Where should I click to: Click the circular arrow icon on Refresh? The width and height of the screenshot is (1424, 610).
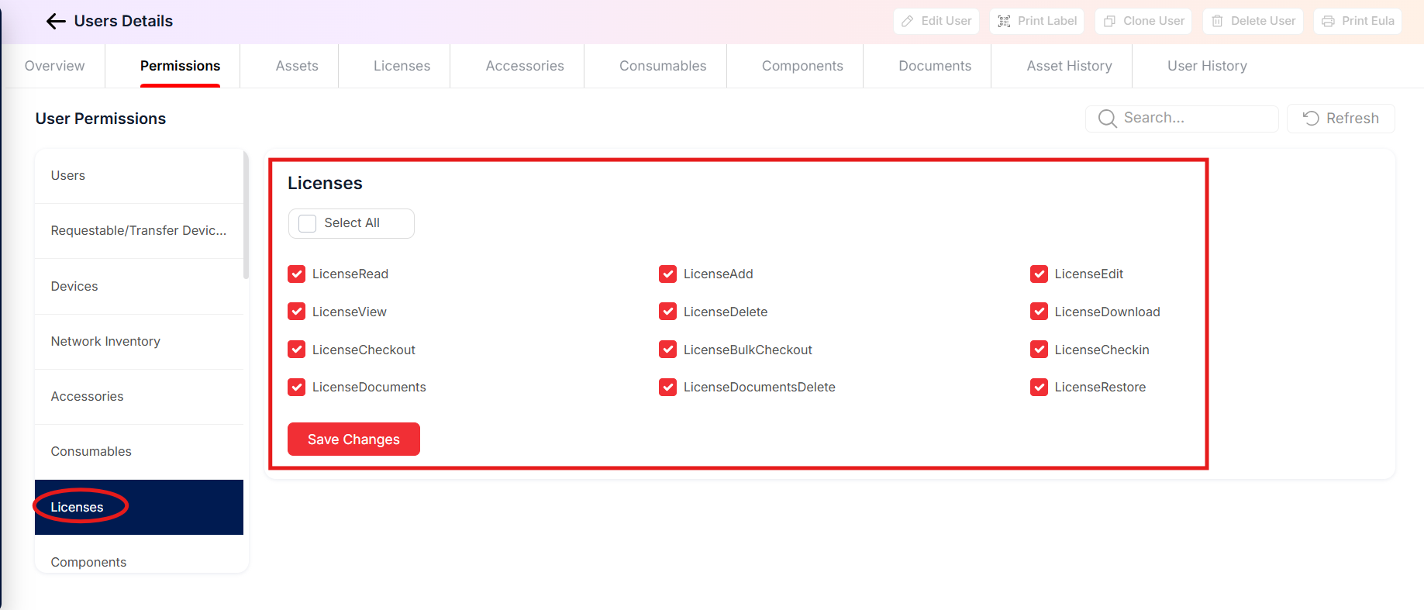point(1311,119)
